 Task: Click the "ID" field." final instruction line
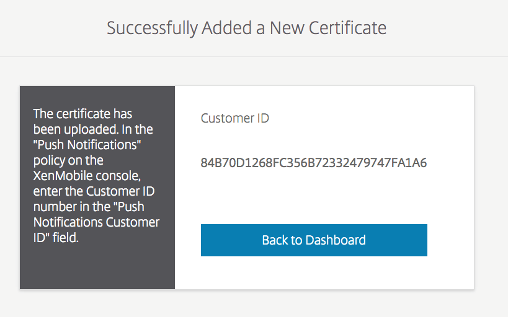tap(56, 238)
